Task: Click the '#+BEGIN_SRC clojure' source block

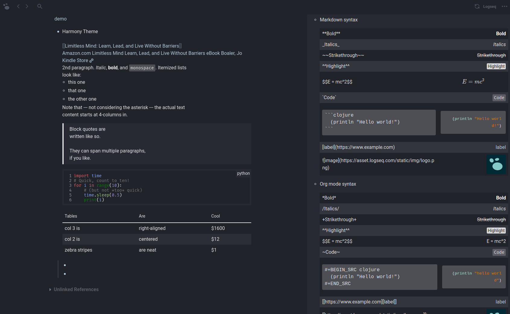Action: tap(379, 277)
